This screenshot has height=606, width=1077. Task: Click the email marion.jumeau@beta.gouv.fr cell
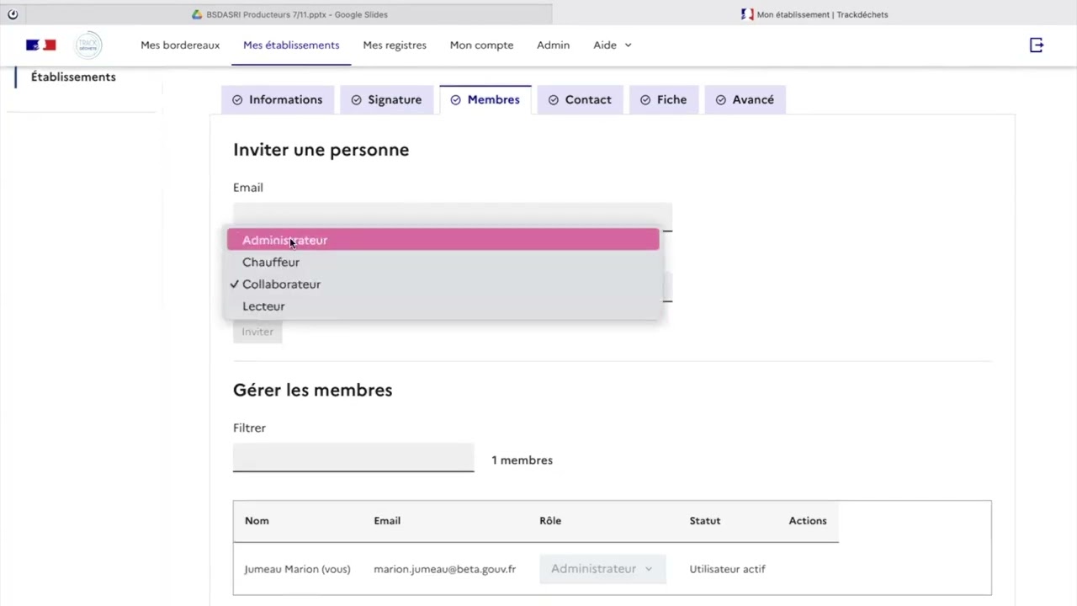click(x=444, y=569)
